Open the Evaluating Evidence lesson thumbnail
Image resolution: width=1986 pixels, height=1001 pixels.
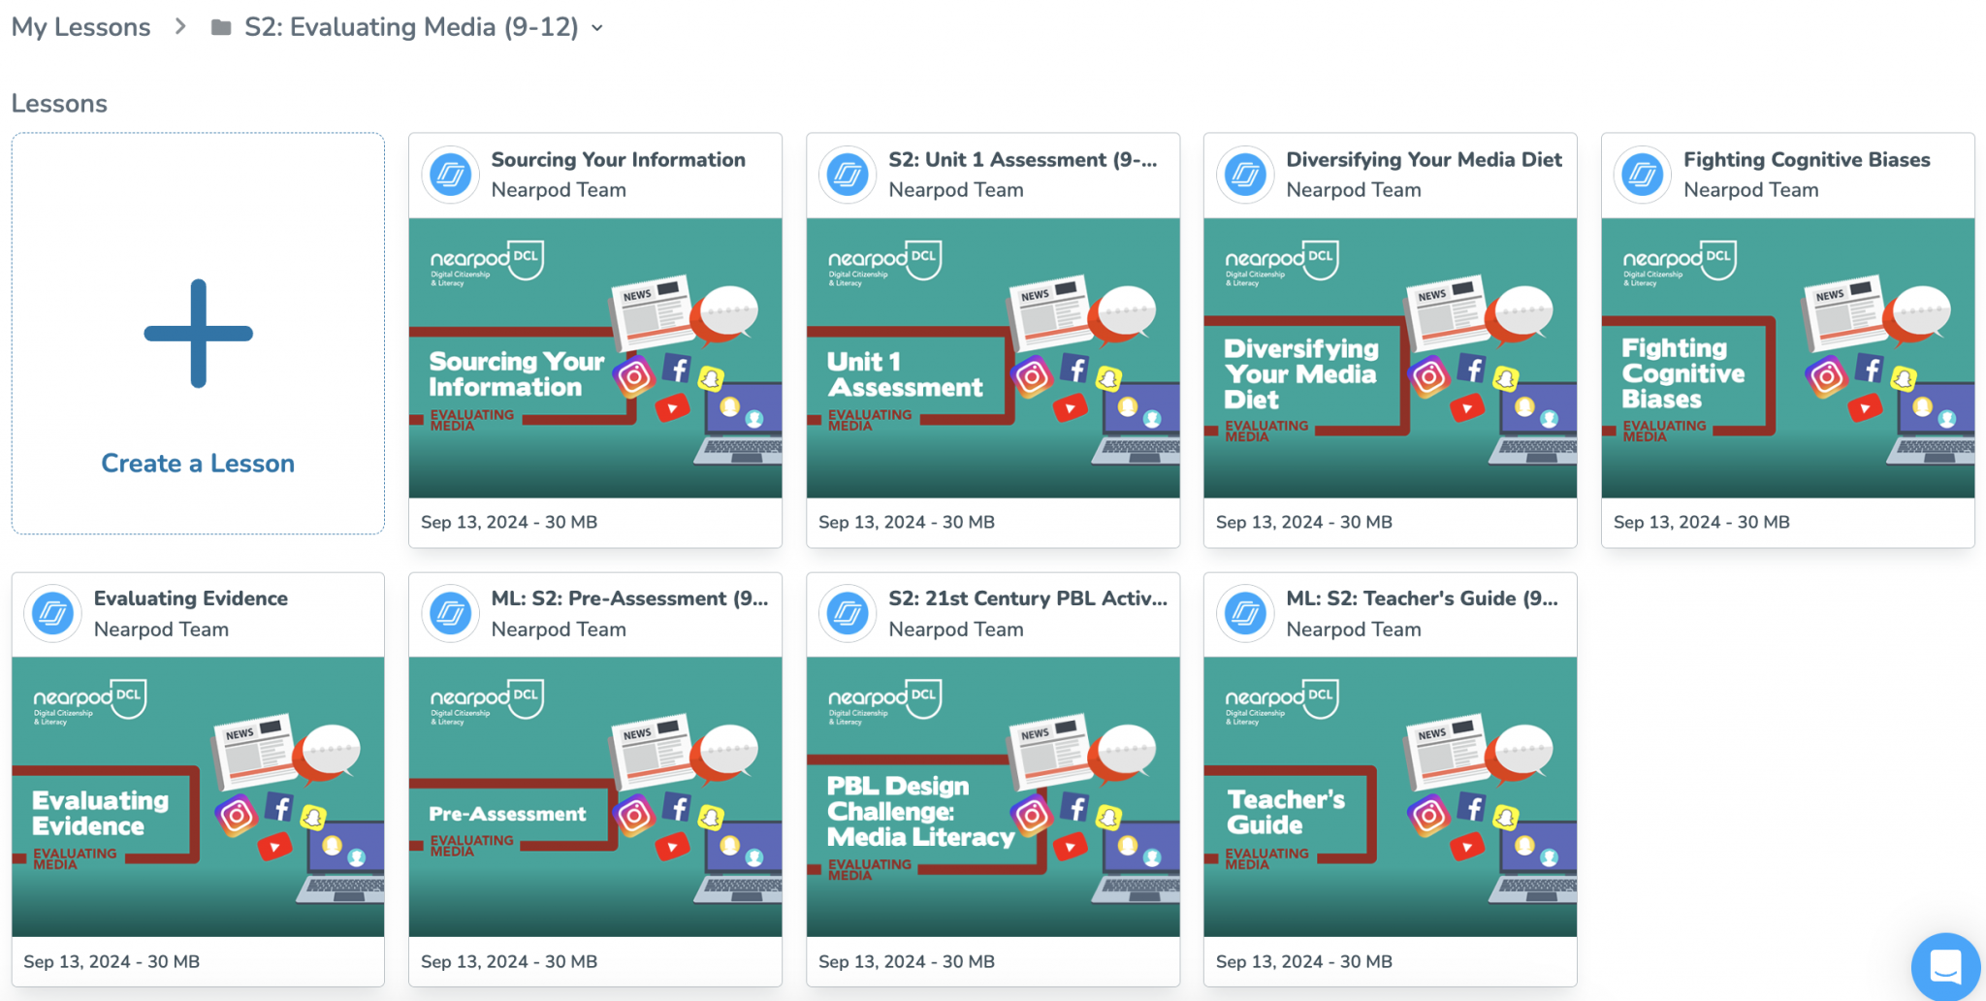click(x=198, y=795)
